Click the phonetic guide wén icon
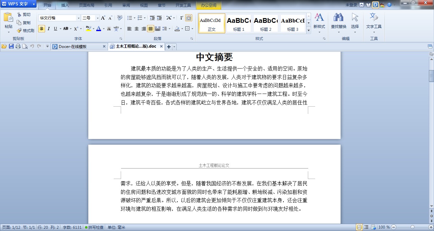This screenshot has height=231, width=434. click(116, 29)
